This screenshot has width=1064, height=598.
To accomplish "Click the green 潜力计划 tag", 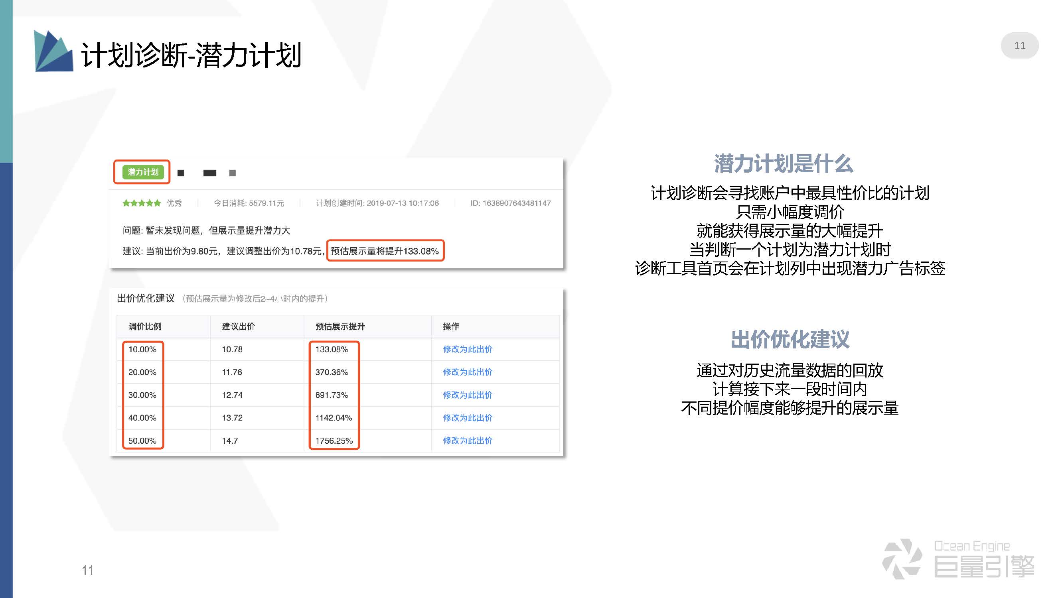I will click(x=142, y=172).
